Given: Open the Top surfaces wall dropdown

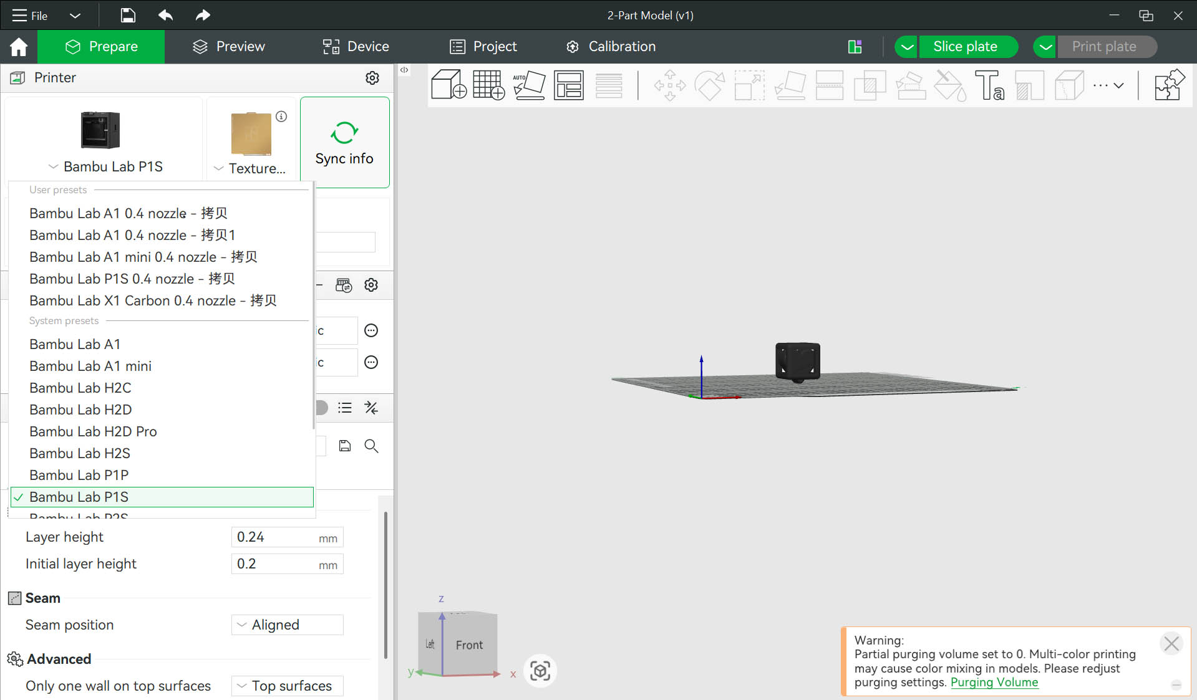Looking at the screenshot, I should coord(288,686).
